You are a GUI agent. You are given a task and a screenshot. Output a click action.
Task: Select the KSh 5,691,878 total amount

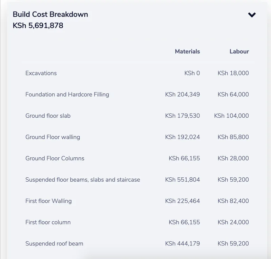(x=38, y=26)
